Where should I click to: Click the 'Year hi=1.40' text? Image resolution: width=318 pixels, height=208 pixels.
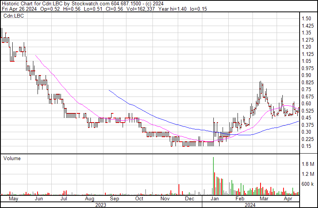pyautogui.click(x=172, y=9)
